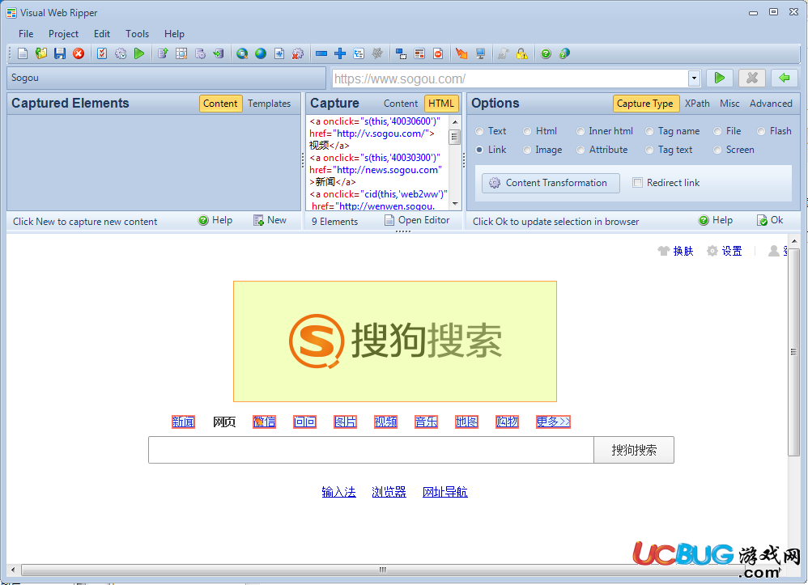Click the Sogou search button on the page
This screenshot has height=585, width=808.
coord(634,450)
